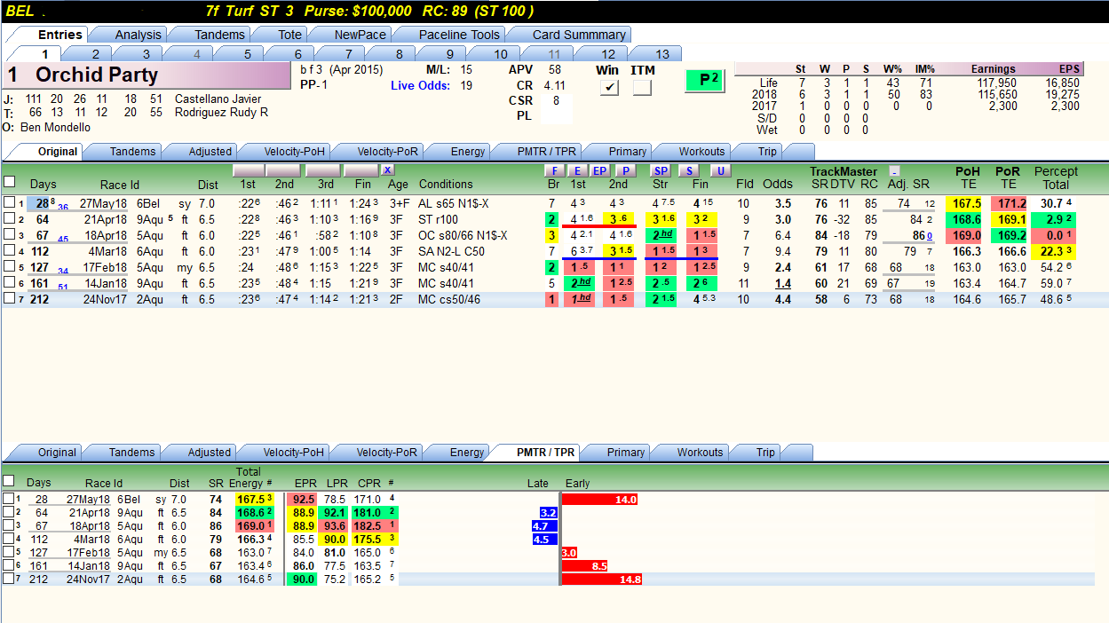Open the Trip tab in the lower panel
The width and height of the screenshot is (1109, 623).
click(765, 453)
